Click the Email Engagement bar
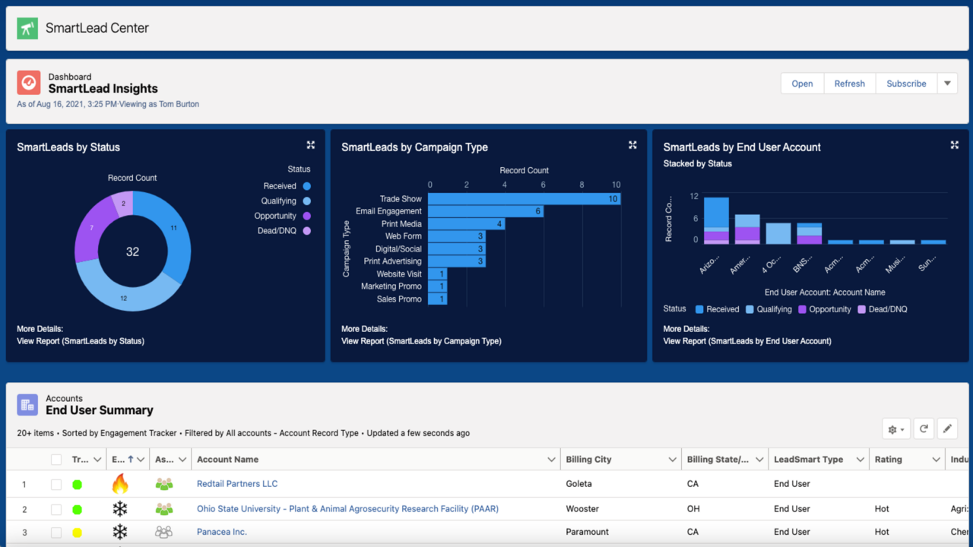The image size is (973, 547). (486, 211)
